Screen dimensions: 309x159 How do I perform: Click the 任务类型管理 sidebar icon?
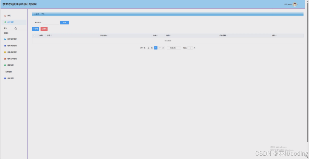point(5,46)
